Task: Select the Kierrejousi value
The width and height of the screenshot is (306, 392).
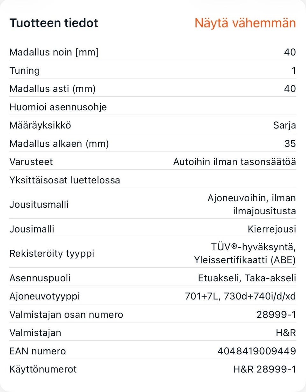Action: click(x=272, y=229)
